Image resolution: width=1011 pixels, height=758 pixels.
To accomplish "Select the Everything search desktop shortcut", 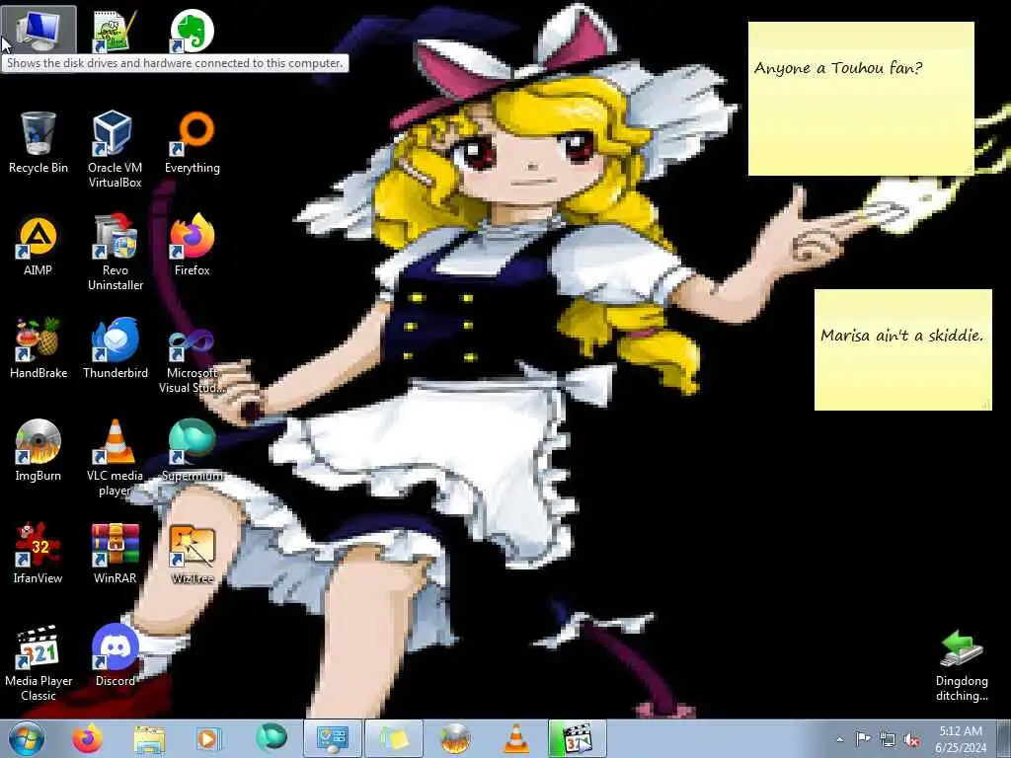I will (193, 142).
